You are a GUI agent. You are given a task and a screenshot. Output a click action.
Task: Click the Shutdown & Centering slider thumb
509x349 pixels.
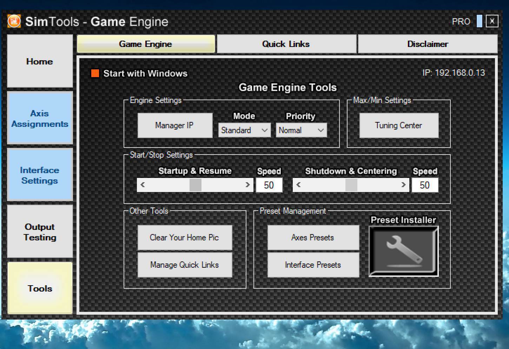351,185
